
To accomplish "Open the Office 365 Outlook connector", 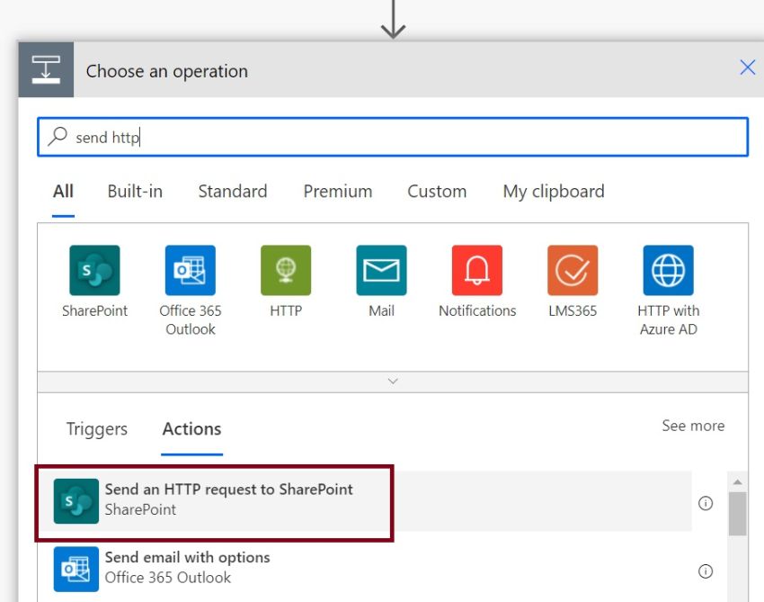I will 190,270.
